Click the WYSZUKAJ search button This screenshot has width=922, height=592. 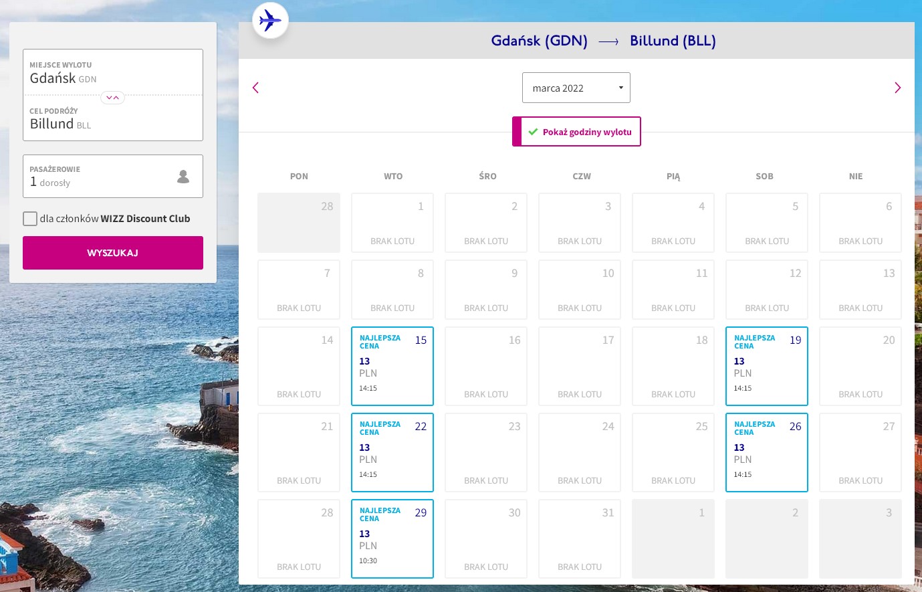[x=113, y=253]
